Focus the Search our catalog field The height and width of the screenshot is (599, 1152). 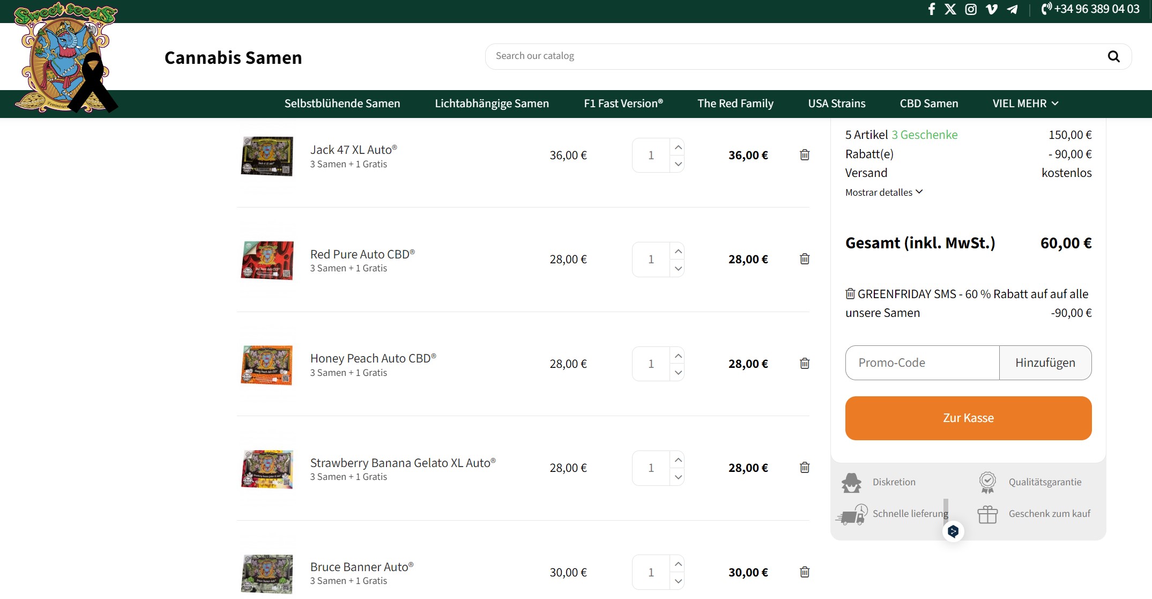click(793, 56)
